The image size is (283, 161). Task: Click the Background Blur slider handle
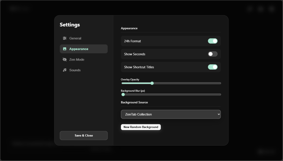pos(123,94)
